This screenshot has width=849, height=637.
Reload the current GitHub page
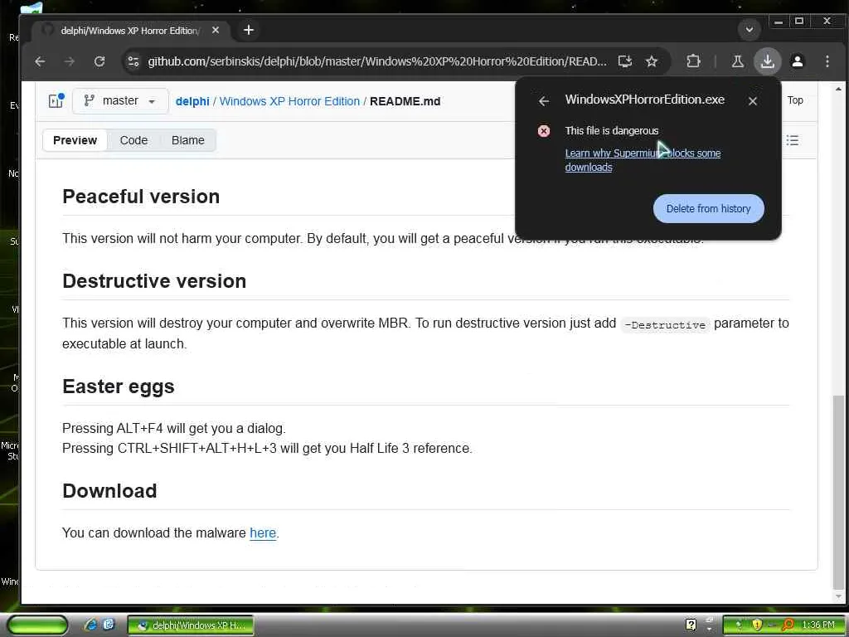tap(99, 61)
